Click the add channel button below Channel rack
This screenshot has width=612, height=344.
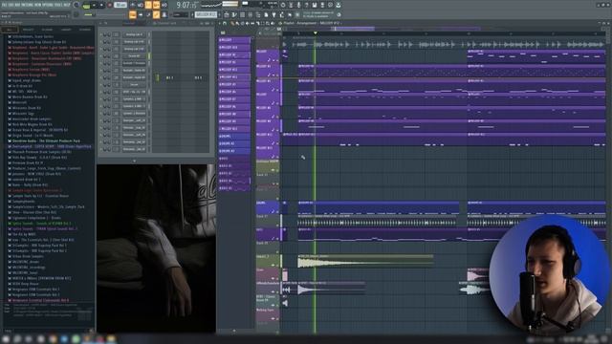tap(134, 161)
